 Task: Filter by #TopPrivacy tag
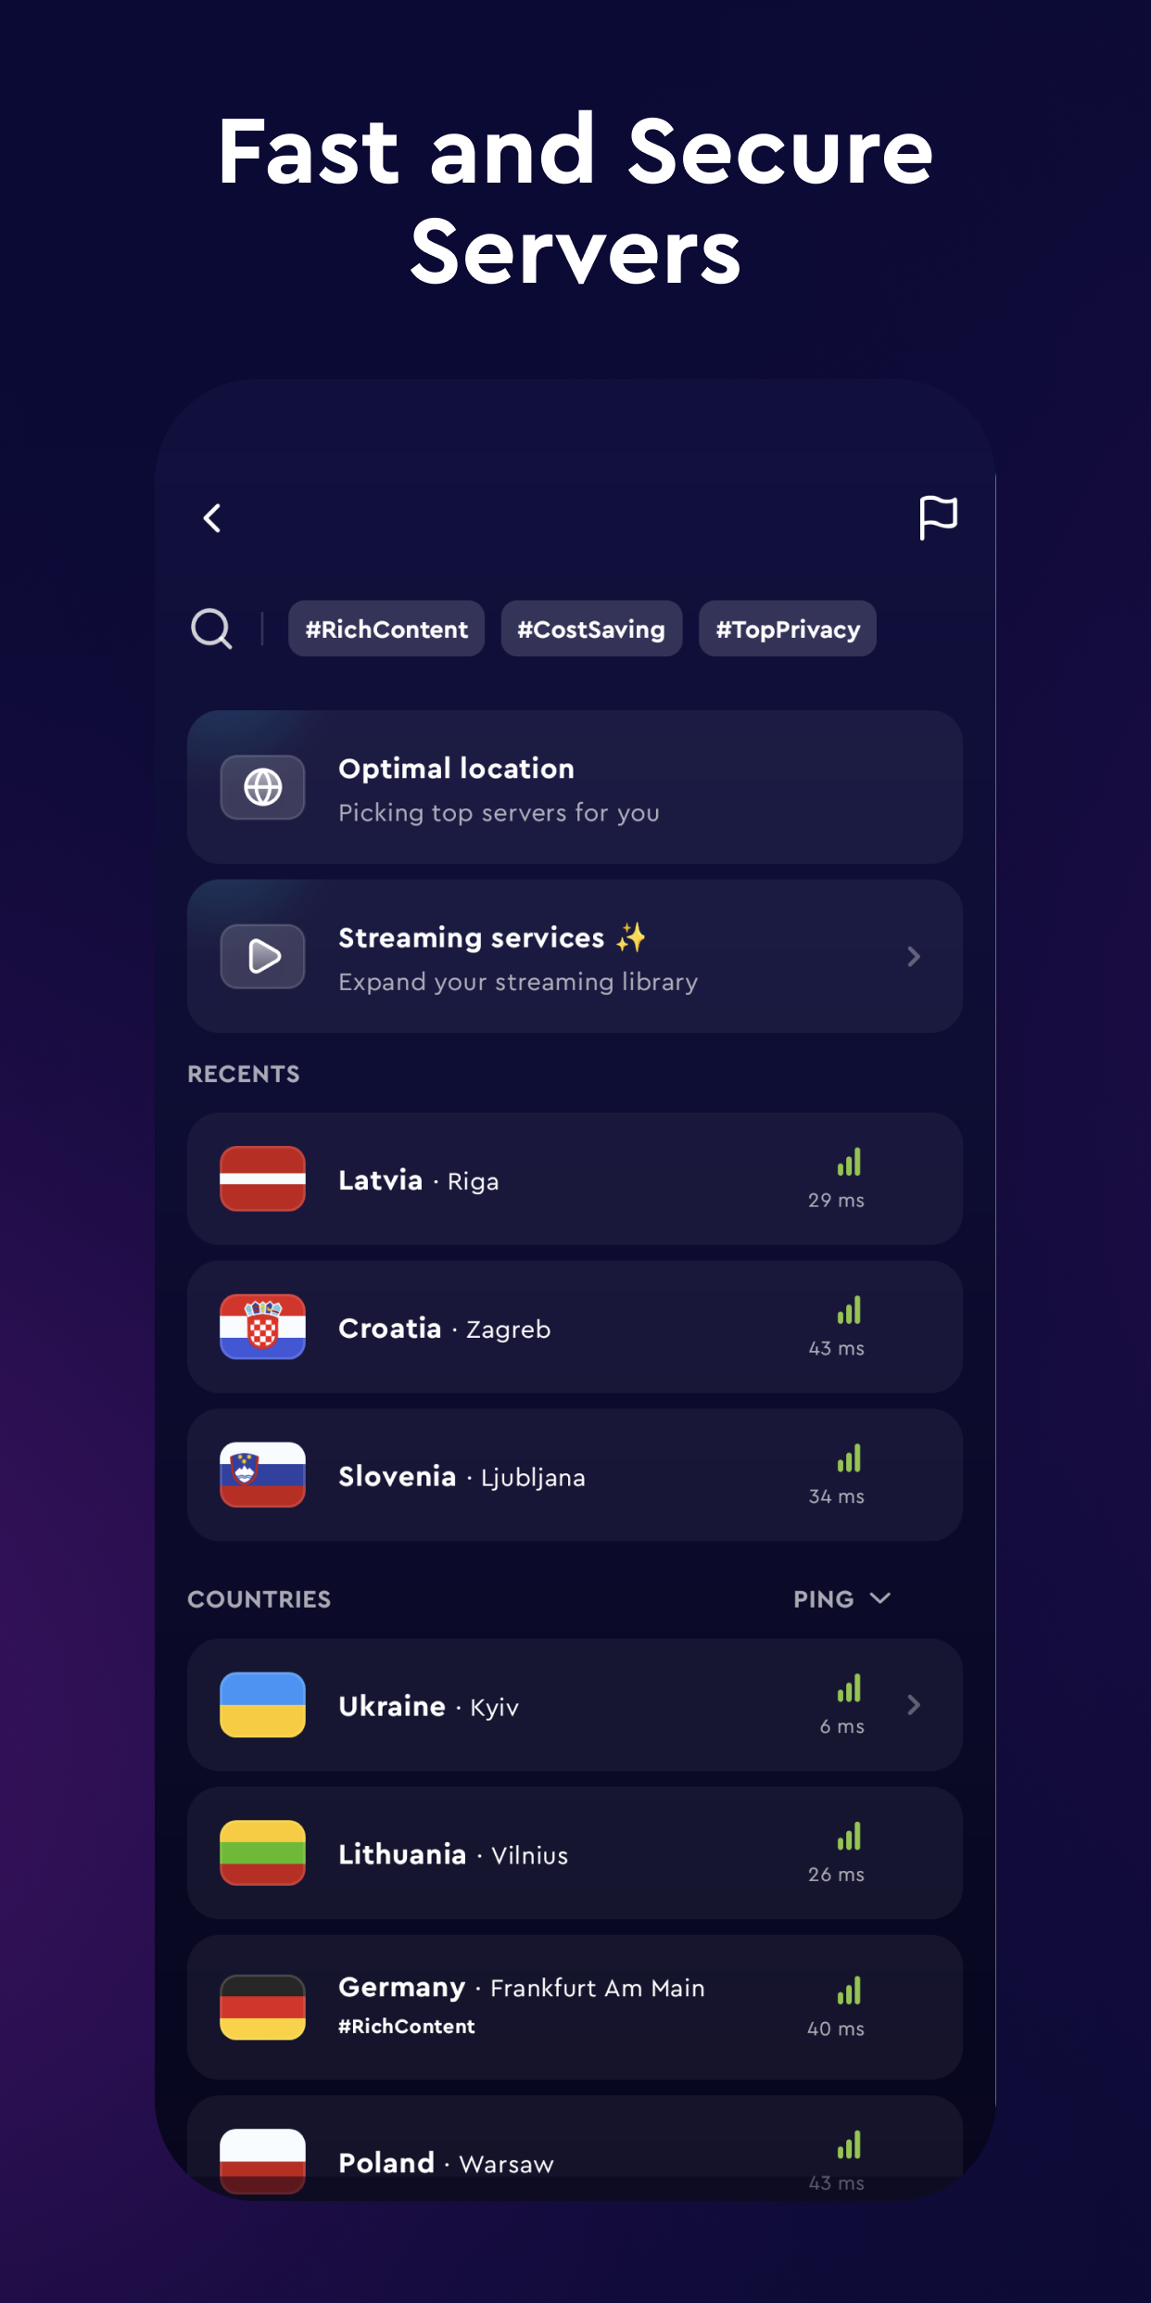(x=788, y=629)
